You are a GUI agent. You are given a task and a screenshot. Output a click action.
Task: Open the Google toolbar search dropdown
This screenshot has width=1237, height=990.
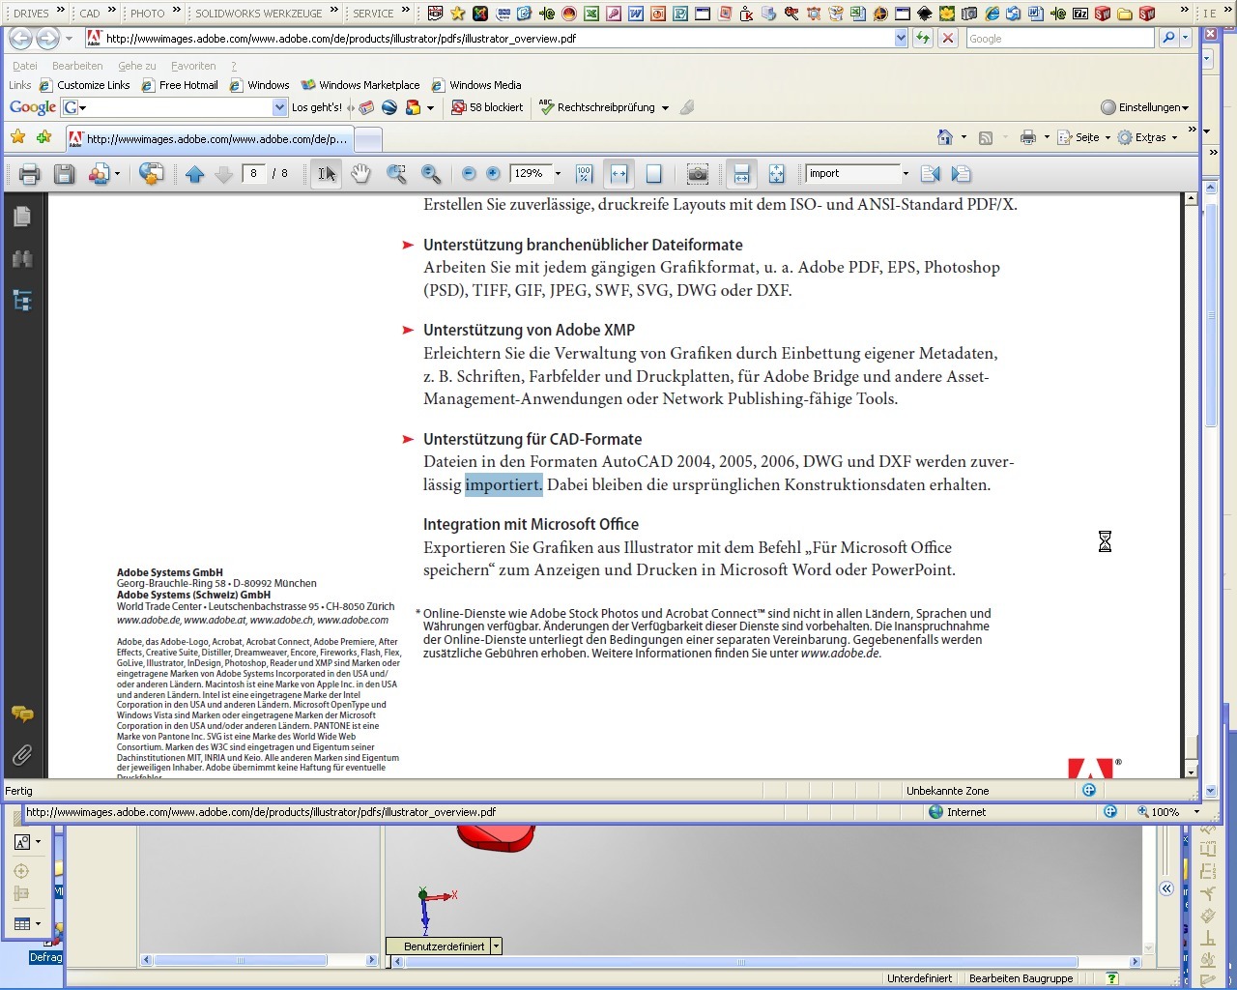pyautogui.click(x=280, y=107)
